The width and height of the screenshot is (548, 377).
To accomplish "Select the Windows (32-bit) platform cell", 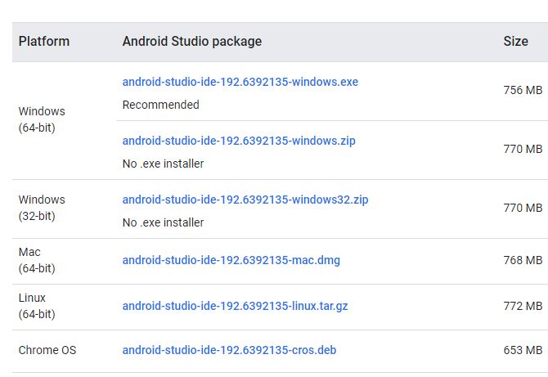I will pyautogui.click(x=42, y=208).
